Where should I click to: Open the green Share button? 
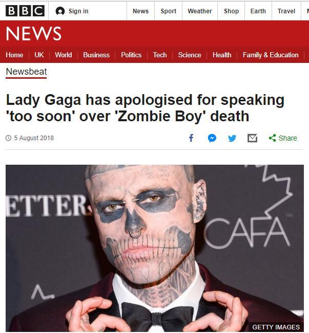pyautogui.click(x=283, y=138)
